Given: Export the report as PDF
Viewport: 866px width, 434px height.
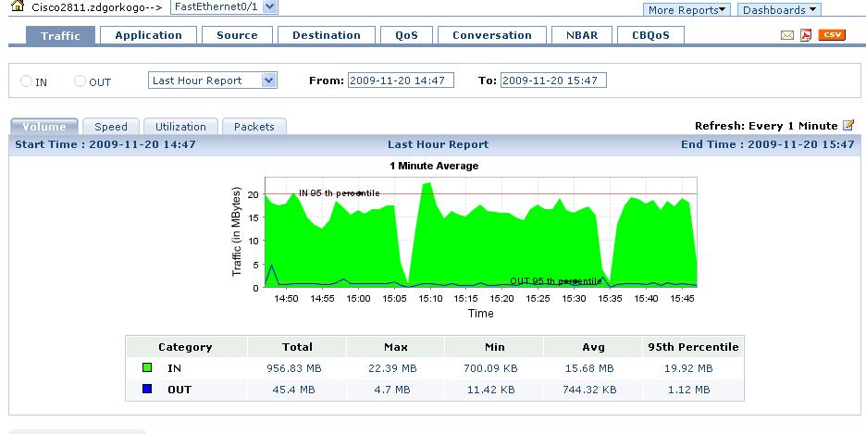Looking at the screenshot, I should 807,35.
